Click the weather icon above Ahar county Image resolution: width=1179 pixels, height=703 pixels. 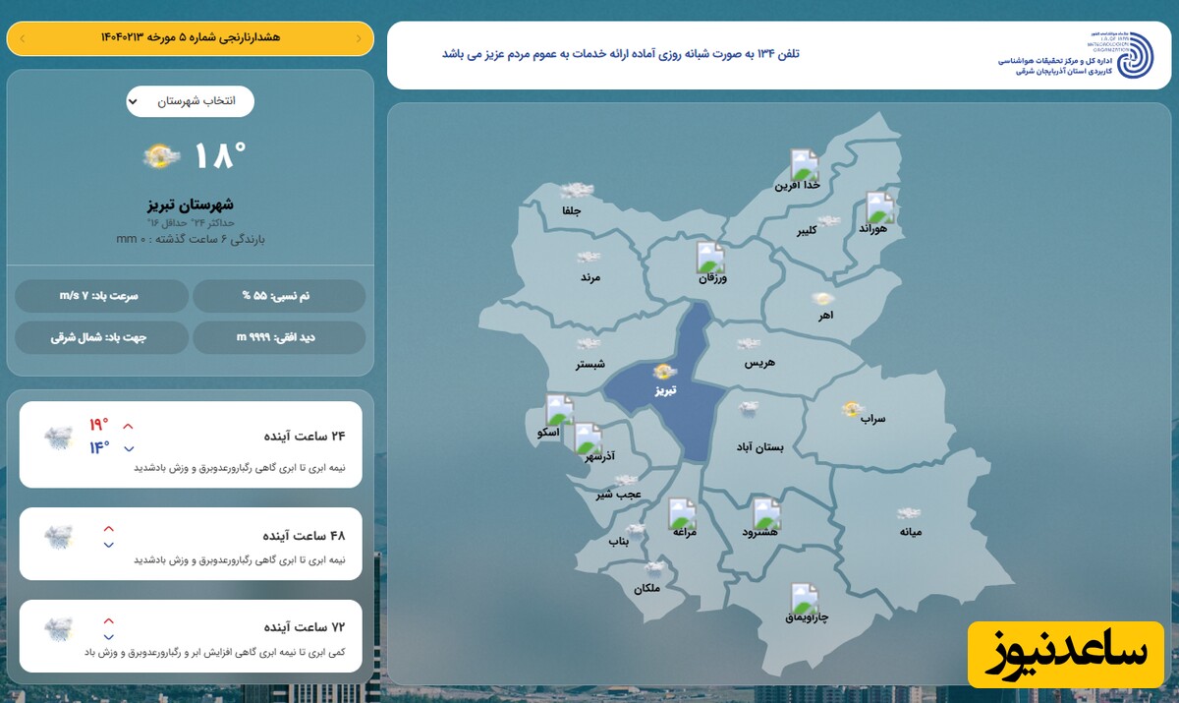pyautogui.click(x=823, y=298)
